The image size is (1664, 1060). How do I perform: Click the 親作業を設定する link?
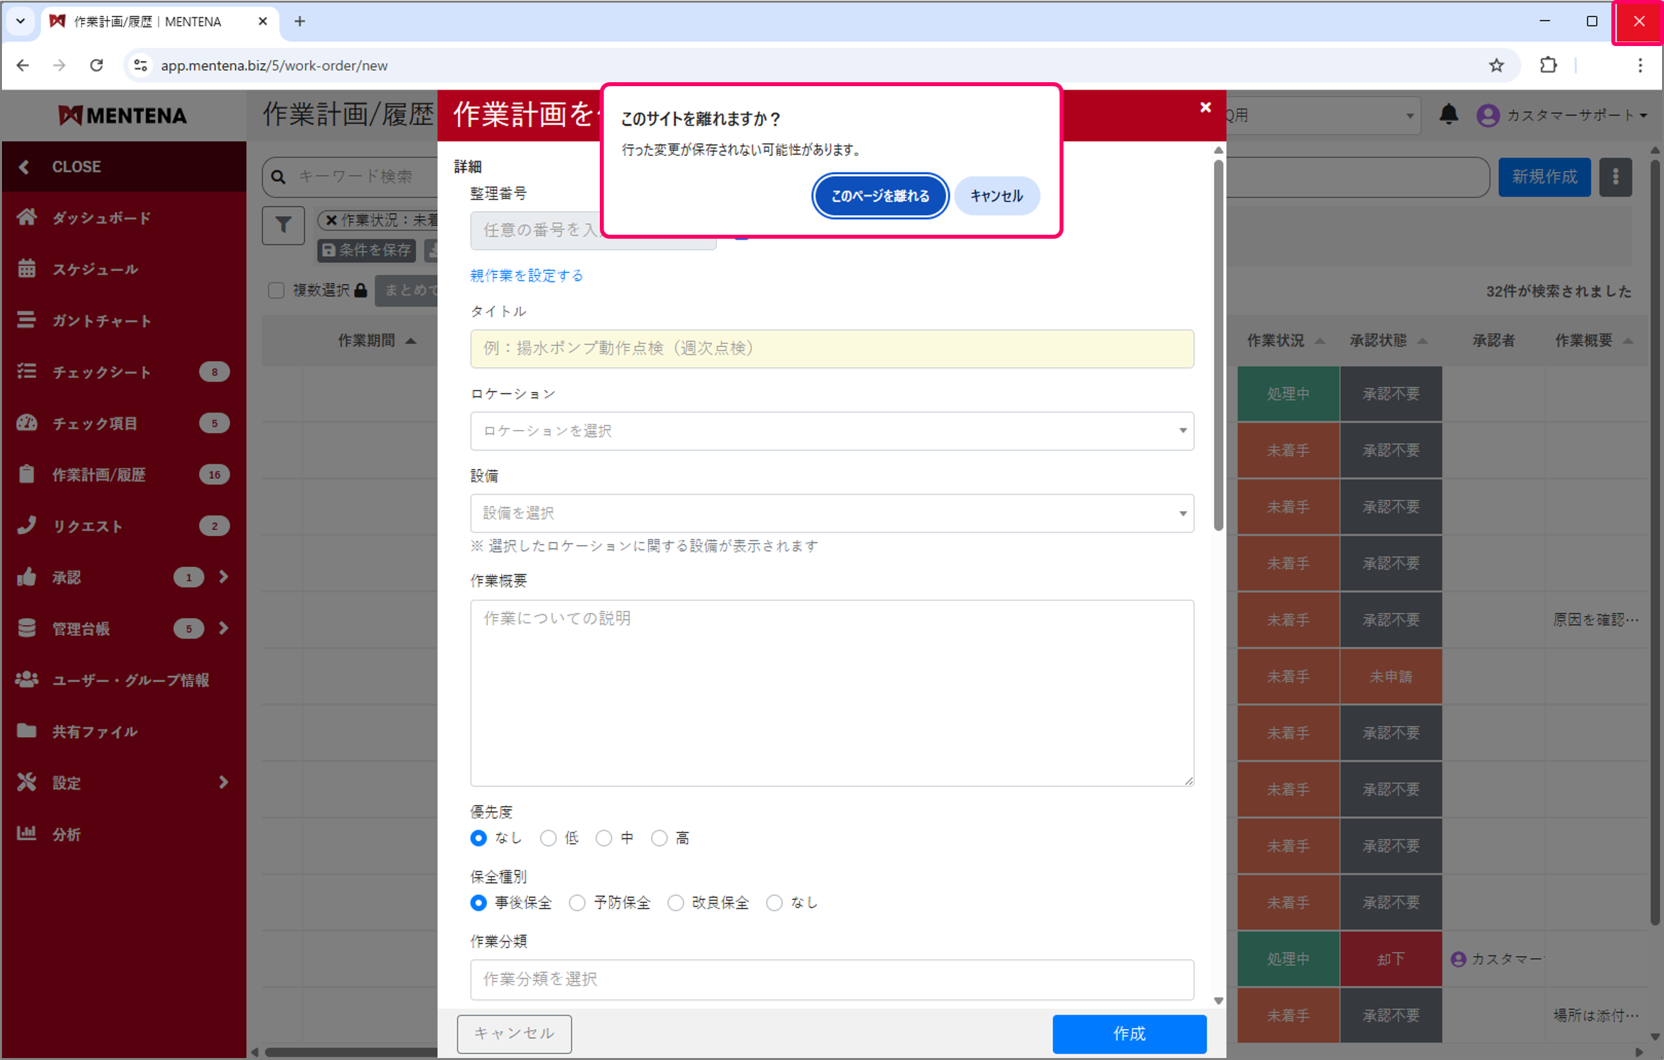527,276
